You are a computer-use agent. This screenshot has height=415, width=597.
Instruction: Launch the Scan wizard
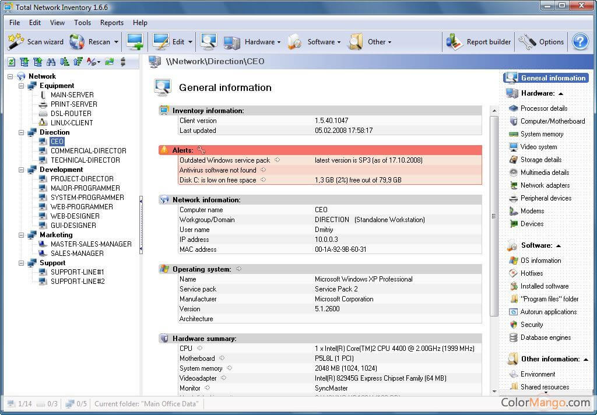pos(36,42)
